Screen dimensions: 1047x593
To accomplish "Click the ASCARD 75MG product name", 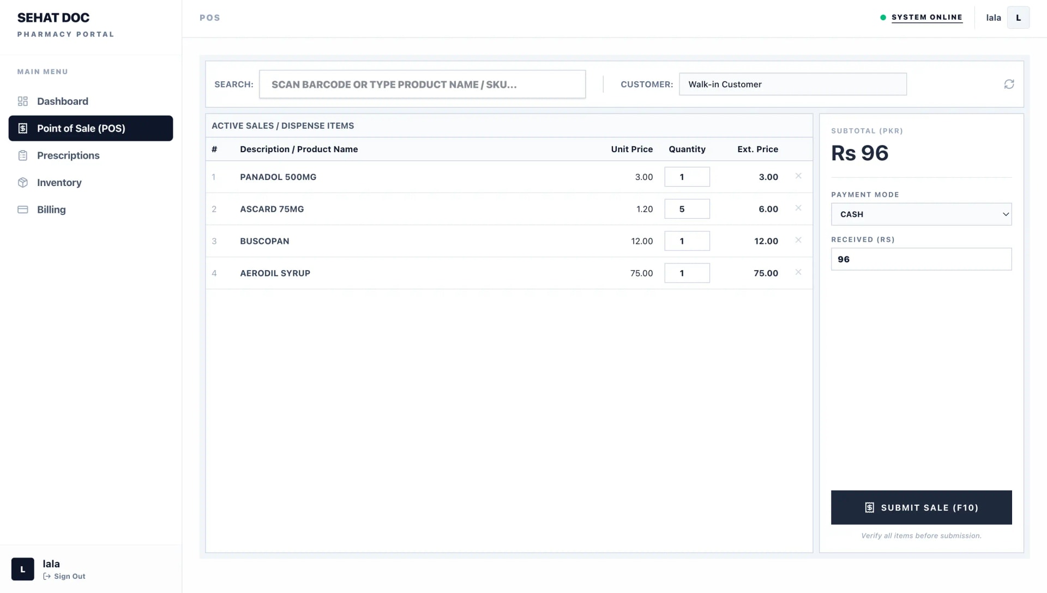I will 272,209.
